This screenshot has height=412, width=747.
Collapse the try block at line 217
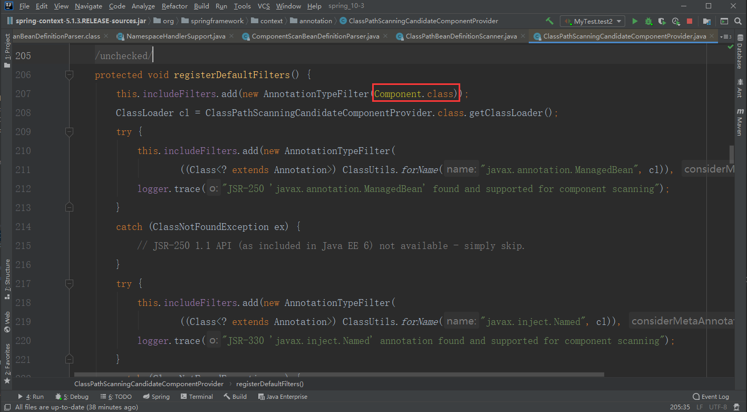pyautogui.click(x=69, y=284)
